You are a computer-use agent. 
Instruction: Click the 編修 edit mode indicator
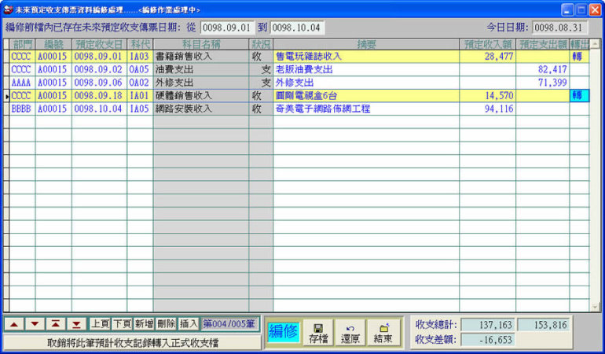click(283, 332)
